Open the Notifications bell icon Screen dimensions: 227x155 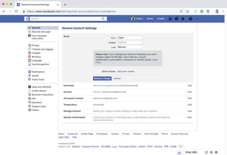183,19
